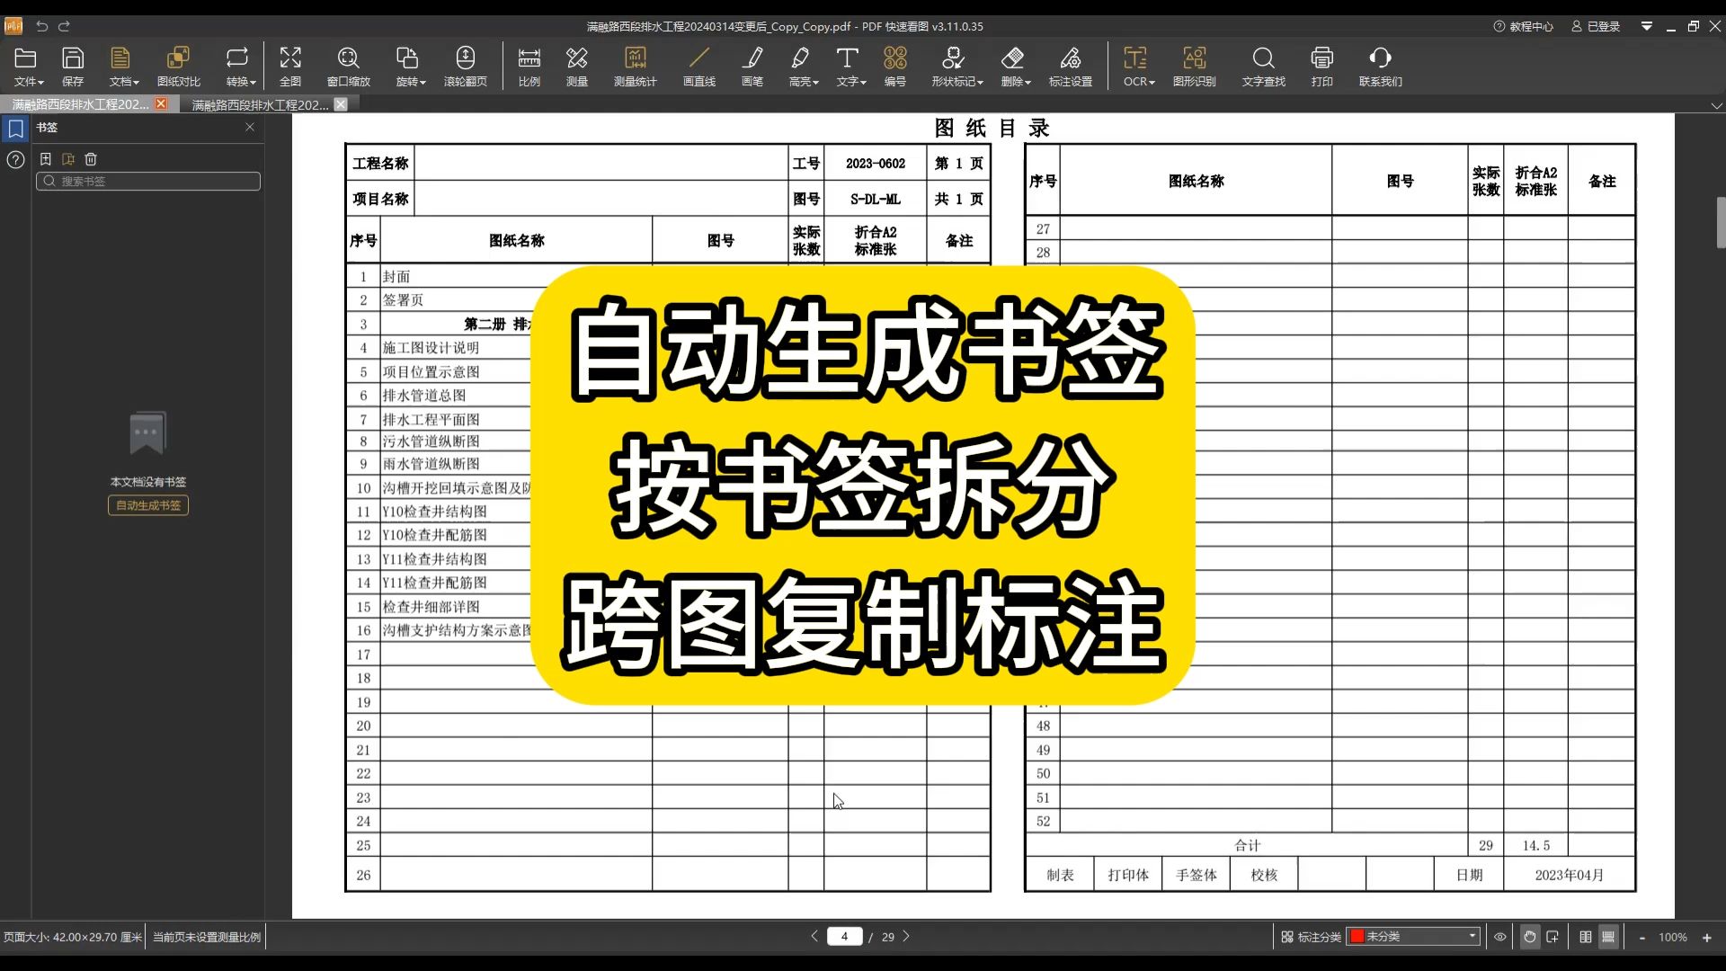Click the 自动生成书签 button
The width and height of the screenshot is (1726, 971).
click(147, 505)
